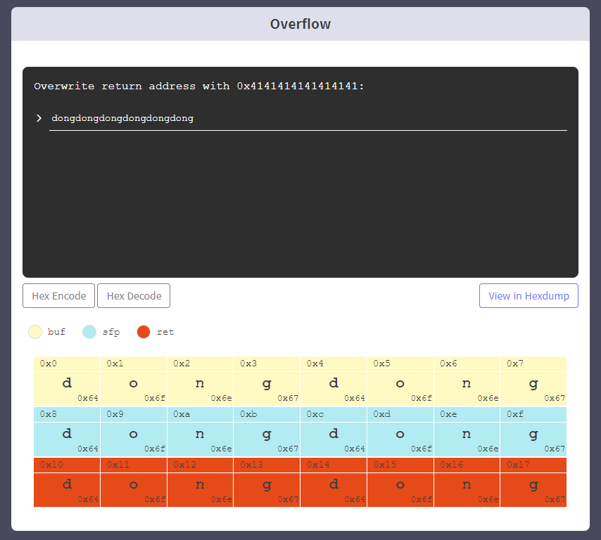Viewport: 601px width, 540px height.
Task: Click the ret legend label
Action: click(165, 332)
